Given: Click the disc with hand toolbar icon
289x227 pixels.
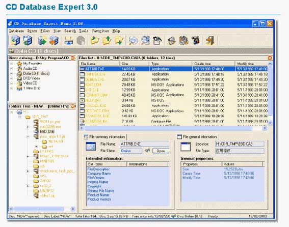Looking at the screenshot, I should click(x=172, y=40).
